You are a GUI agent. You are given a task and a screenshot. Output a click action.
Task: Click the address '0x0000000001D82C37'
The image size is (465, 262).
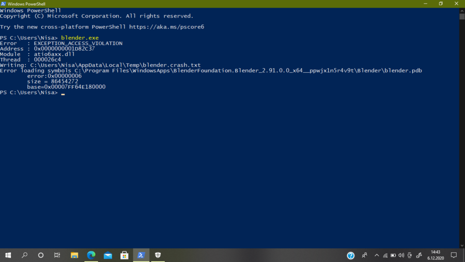tap(65, 49)
